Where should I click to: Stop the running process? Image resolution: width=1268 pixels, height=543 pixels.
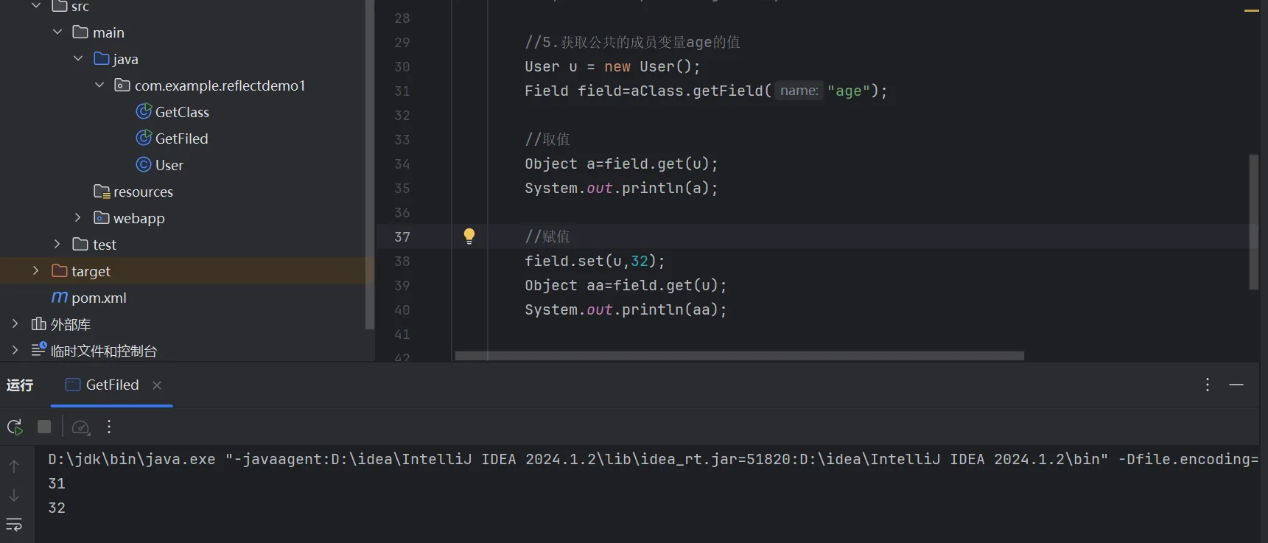click(44, 427)
